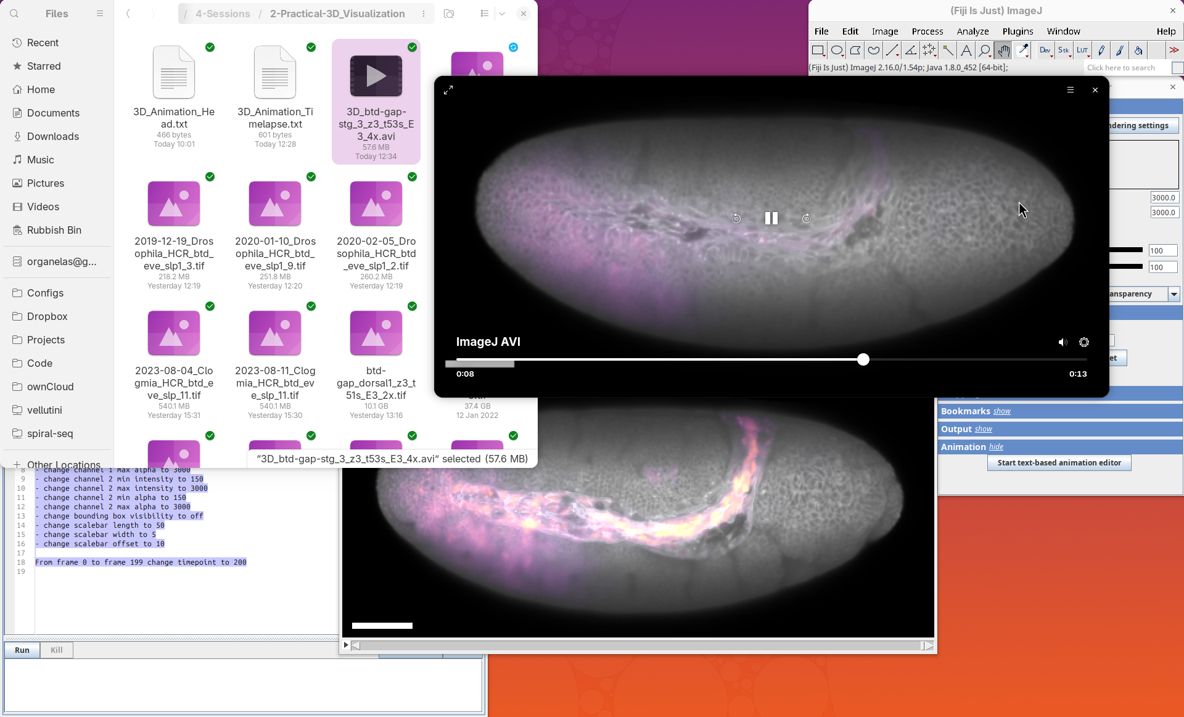Expand the Bookmarks section via show
Screen dimensions: 1184x717
(1001, 411)
